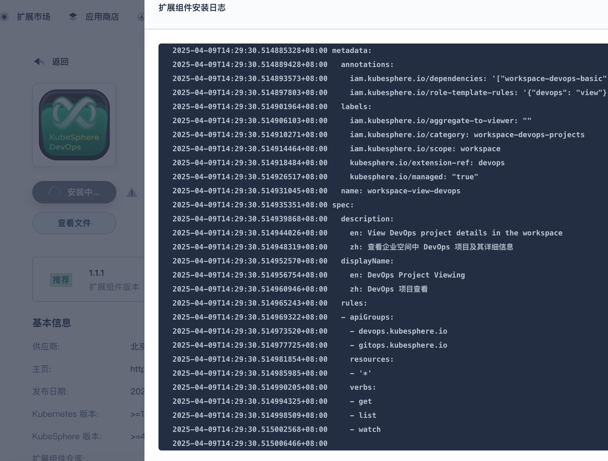This screenshot has width=608, height=461.
Task: Click the aggregate-to-viewer log line
Action: (x=352, y=121)
